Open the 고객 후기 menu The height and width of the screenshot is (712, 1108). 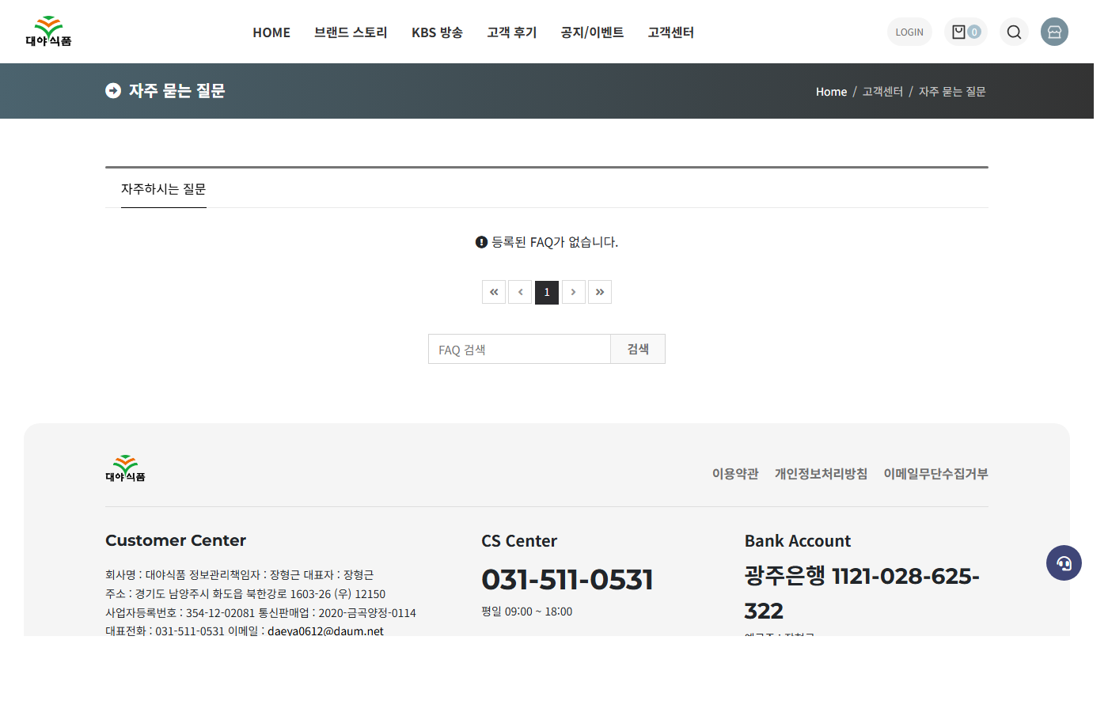(512, 32)
